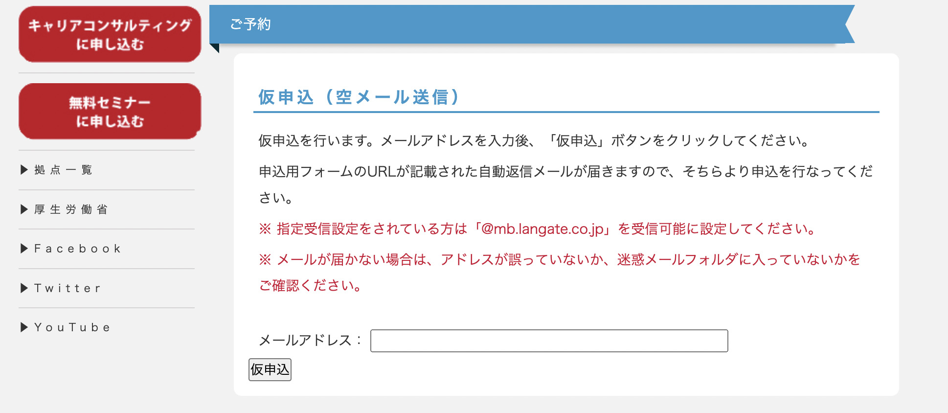Click the ご予約 blue ribbon header
This screenshot has height=413, width=948.
[532, 24]
